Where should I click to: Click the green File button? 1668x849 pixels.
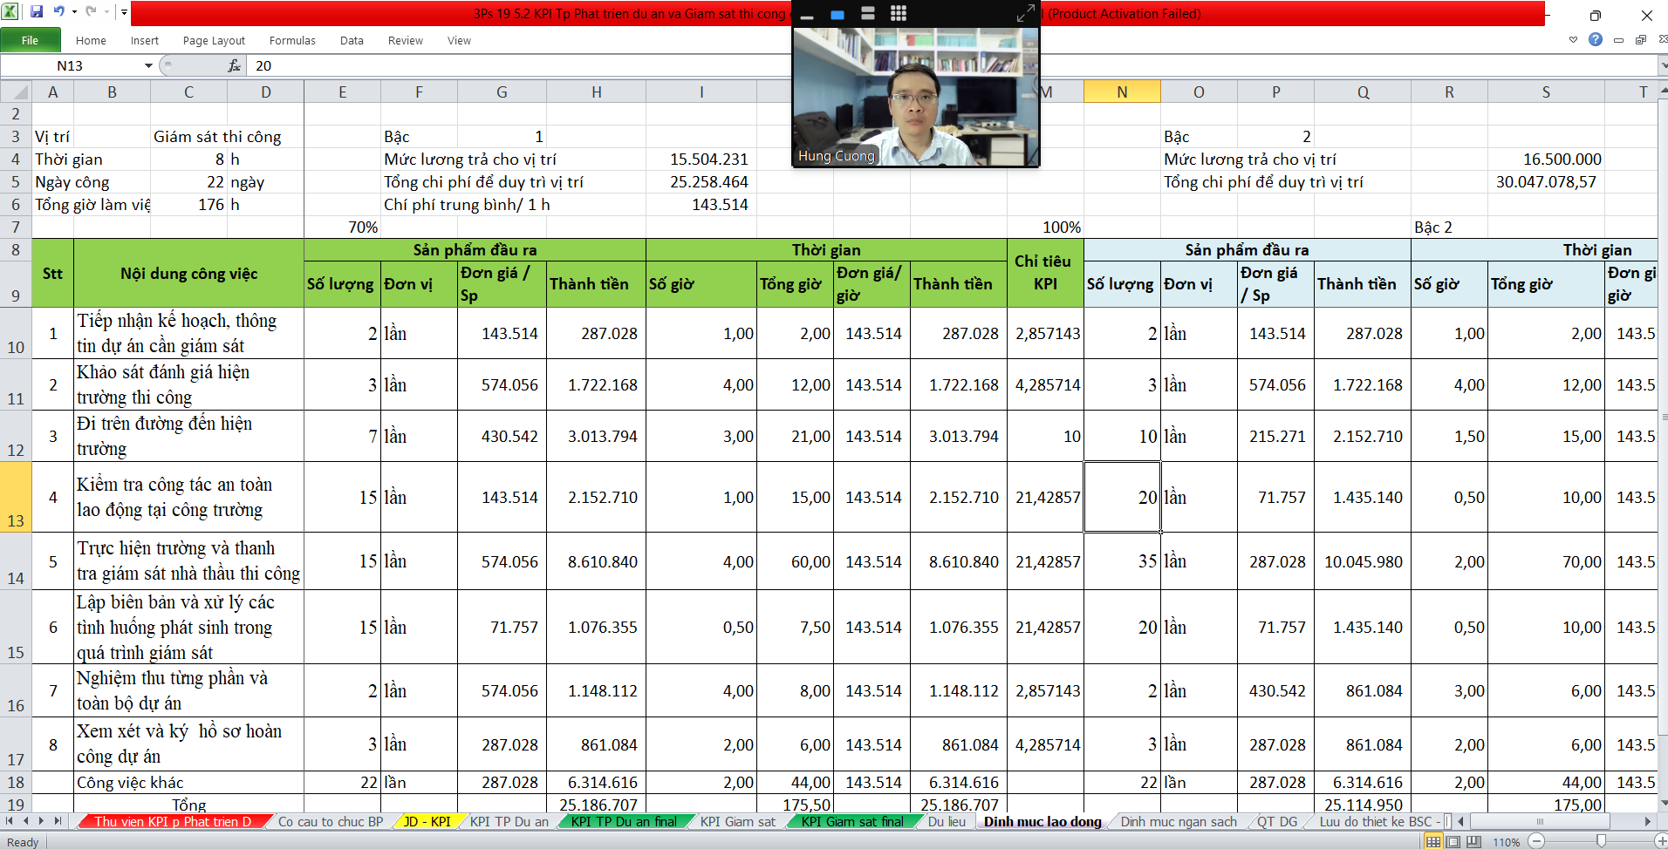click(x=31, y=40)
